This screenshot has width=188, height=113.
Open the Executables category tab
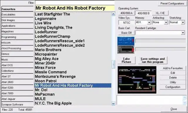coord(17,15)
